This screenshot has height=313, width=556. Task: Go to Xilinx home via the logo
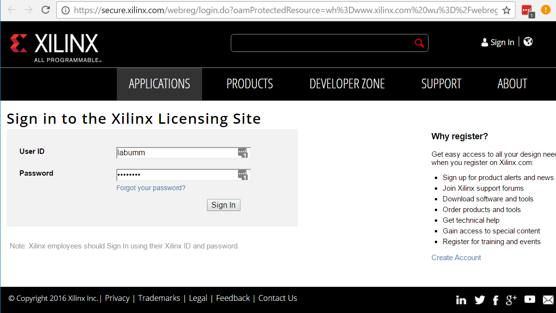tap(56, 48)
